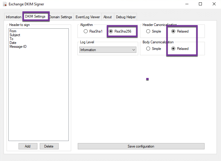Image resolution: width=221 pixels, height=161 pixels.
Task: Open the About tab
Action: click(108, 17)
